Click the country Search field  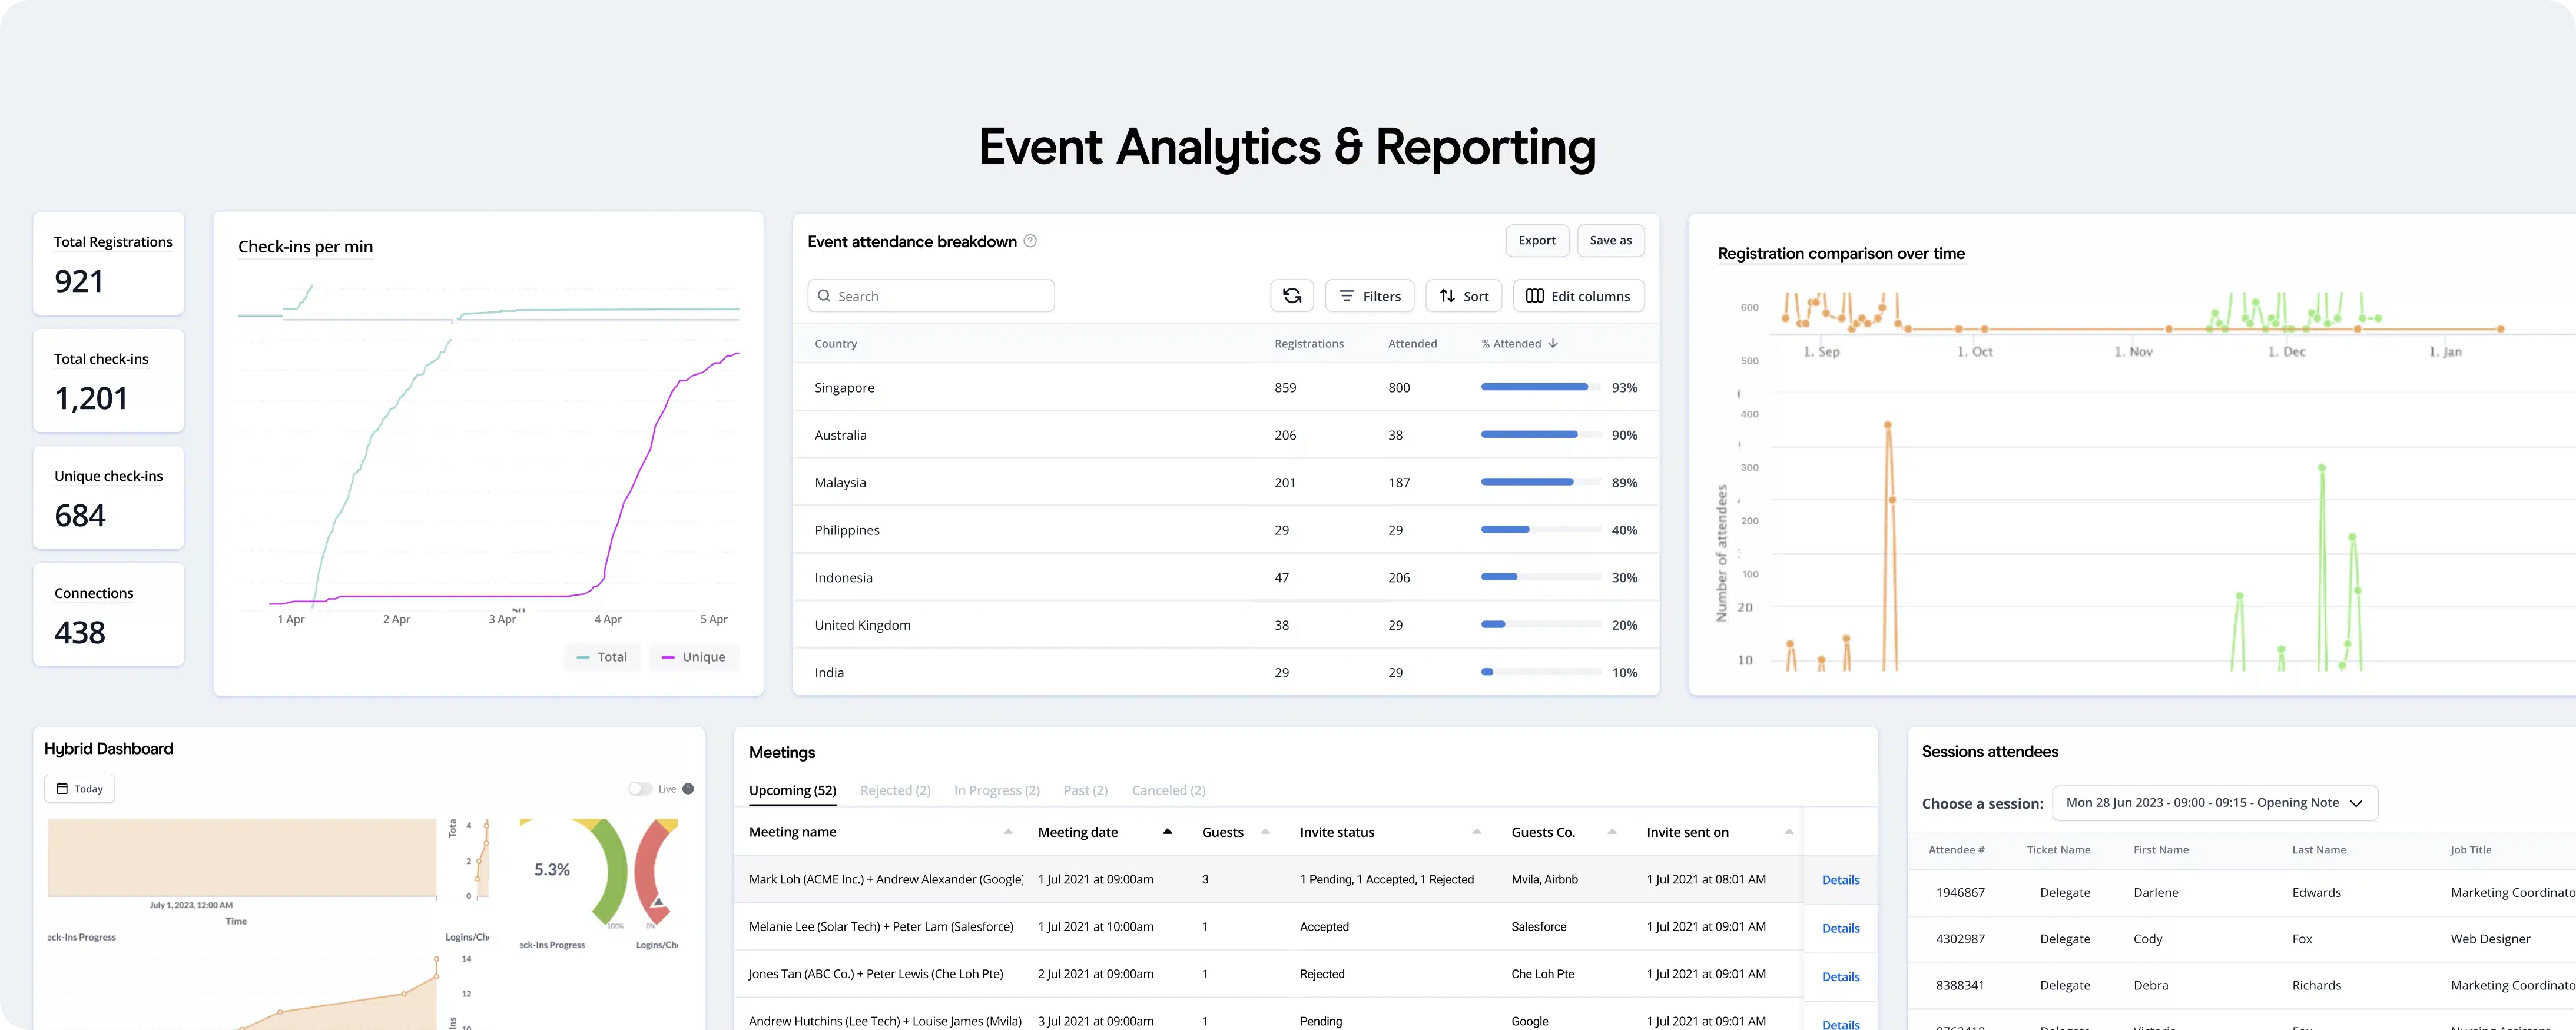click(x=930, y=296)
